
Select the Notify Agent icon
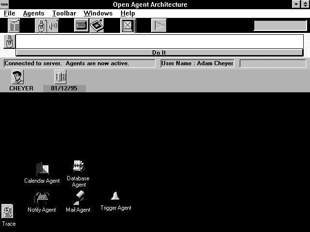coord(42,198)
